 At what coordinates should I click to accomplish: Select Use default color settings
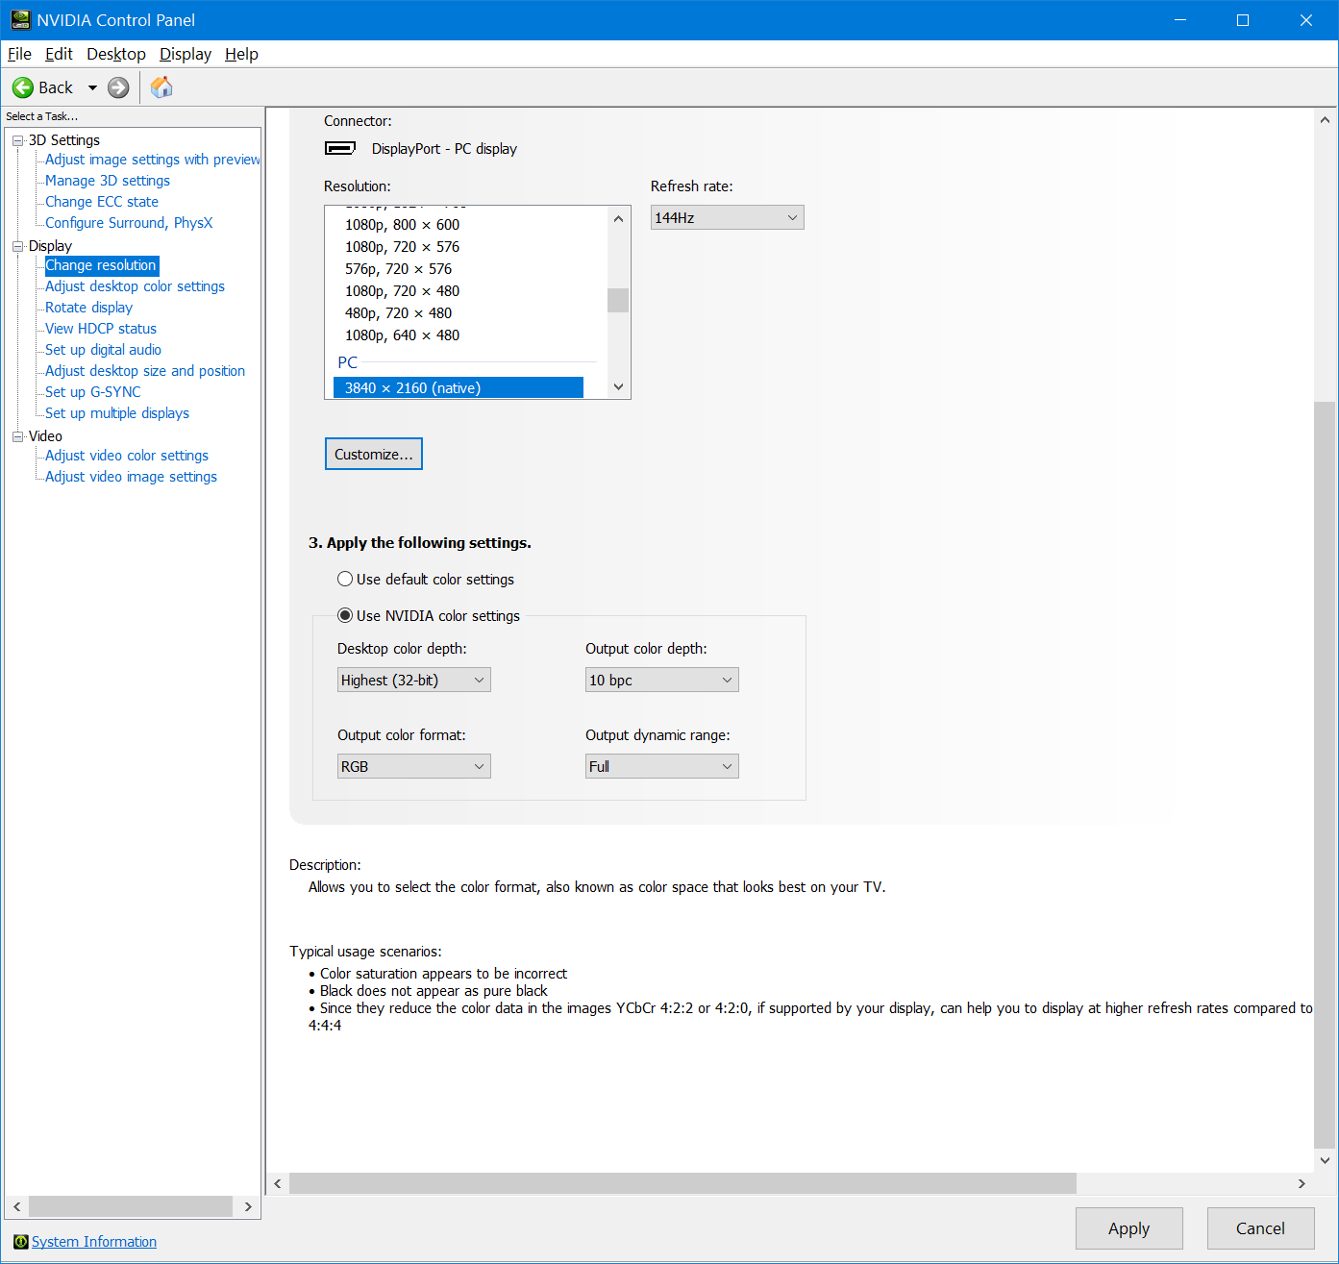point(345,580)
